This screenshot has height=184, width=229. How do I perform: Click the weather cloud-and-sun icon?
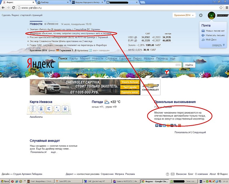pos(106,102)
